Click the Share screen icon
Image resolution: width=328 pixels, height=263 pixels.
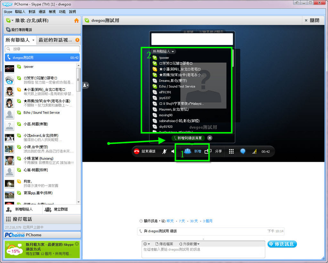208,151
